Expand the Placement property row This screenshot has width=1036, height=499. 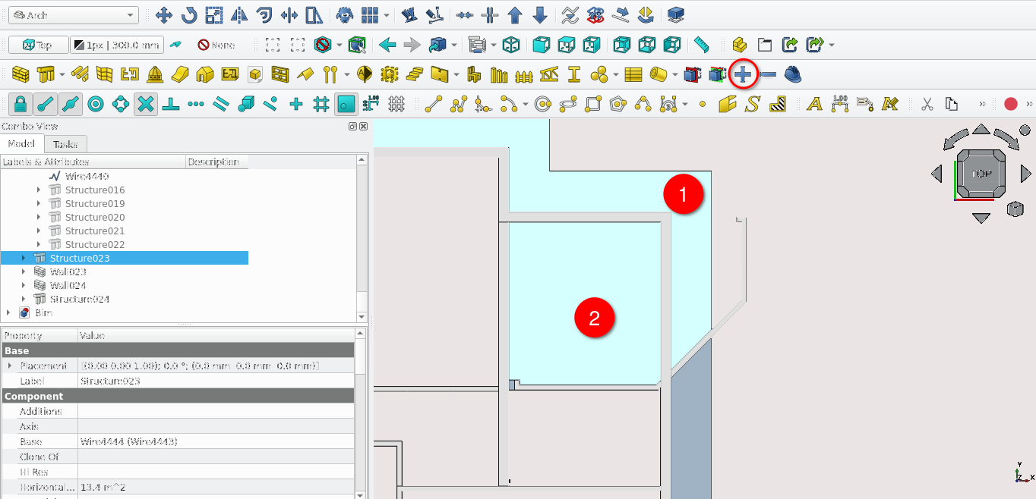pyautogui.click(x=9, y=366)
